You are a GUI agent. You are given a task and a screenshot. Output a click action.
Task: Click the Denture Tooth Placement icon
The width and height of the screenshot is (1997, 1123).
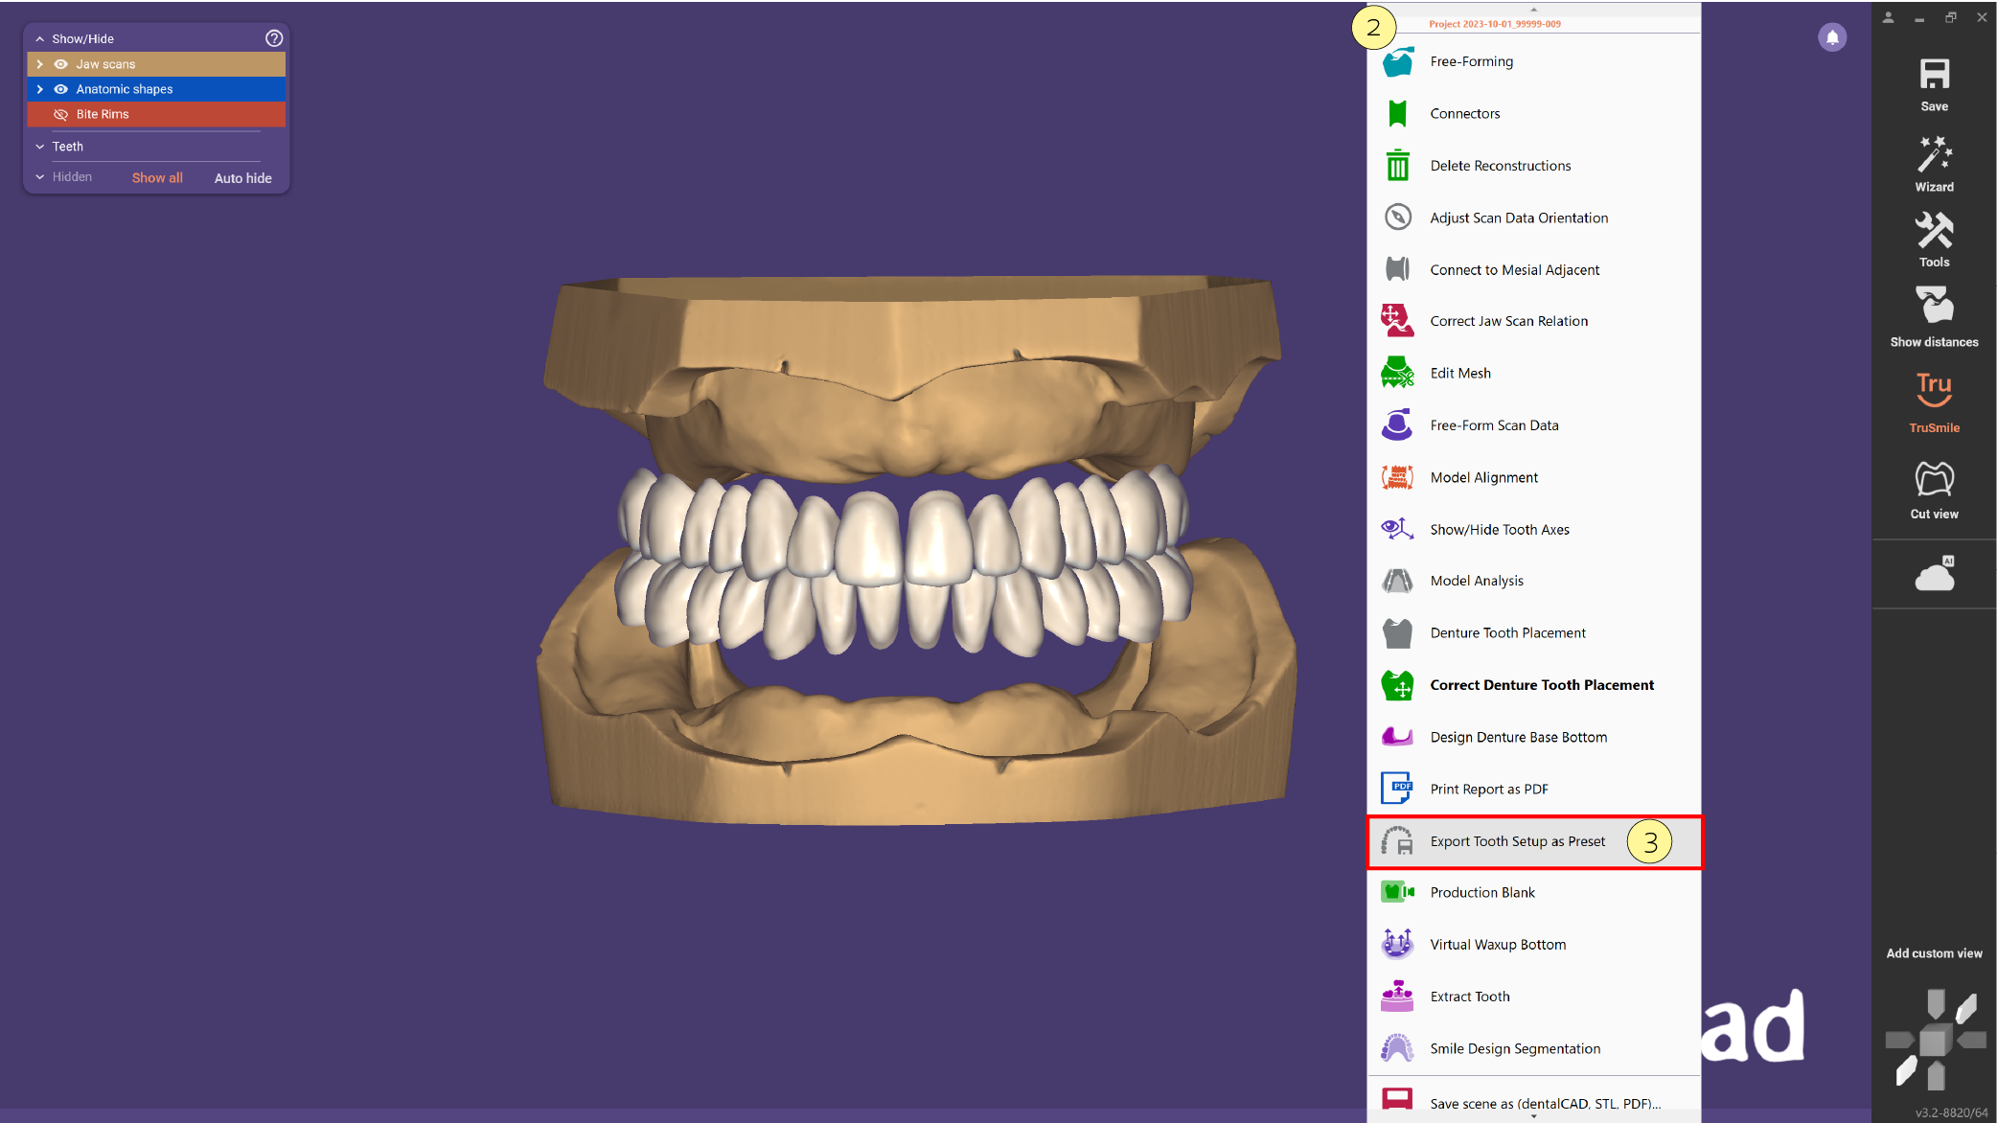pos(1397,632)
